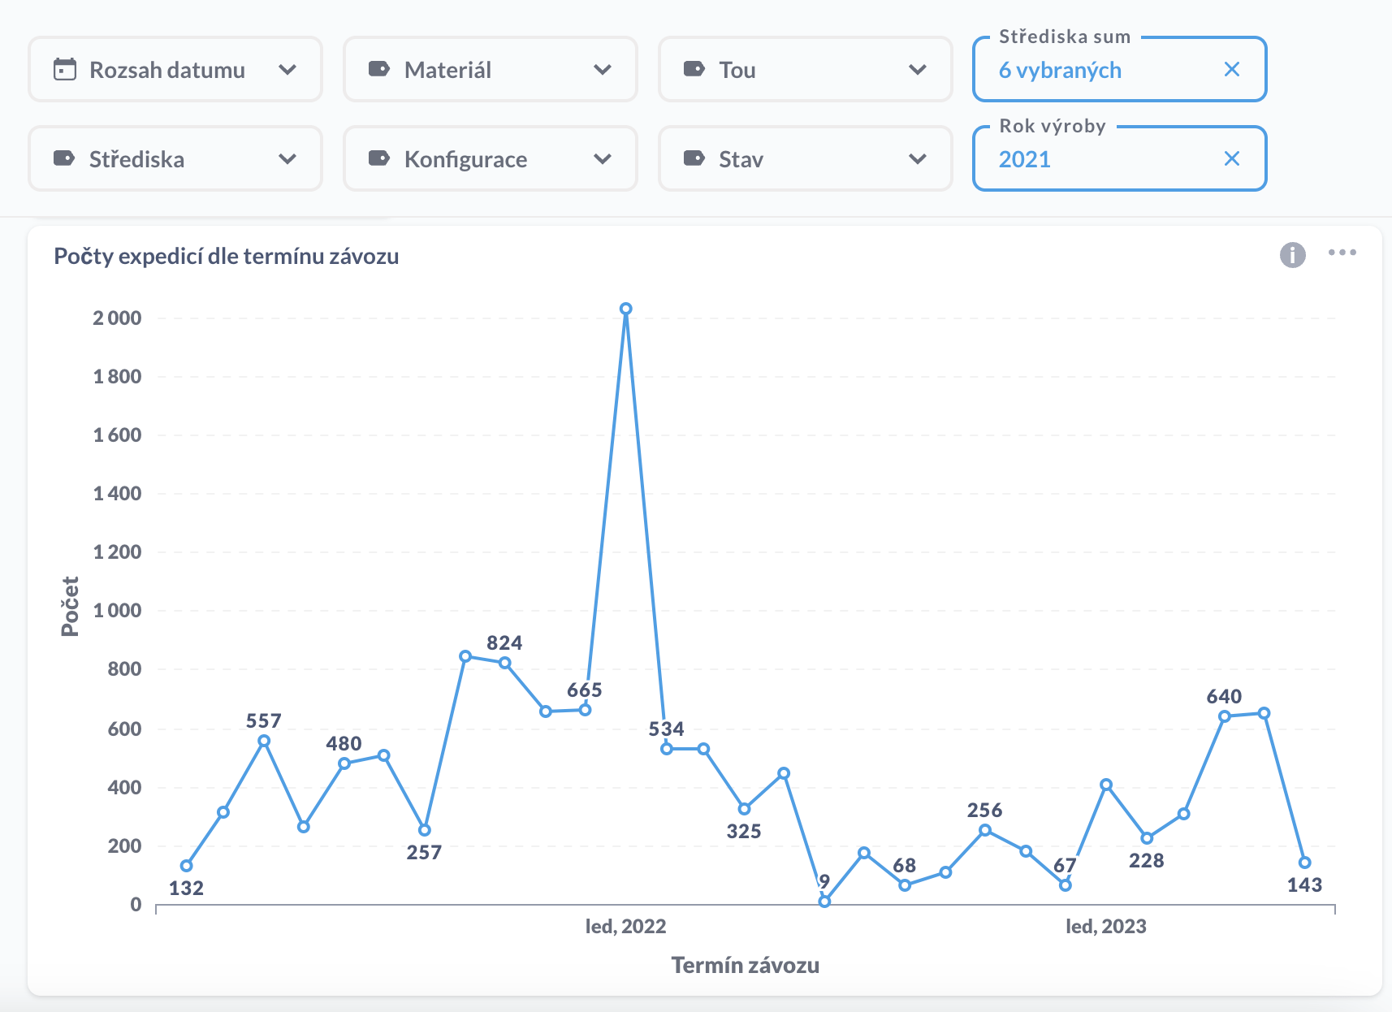Click the peak data point above 2000
1392x1012 pixels.
(625, 309)
